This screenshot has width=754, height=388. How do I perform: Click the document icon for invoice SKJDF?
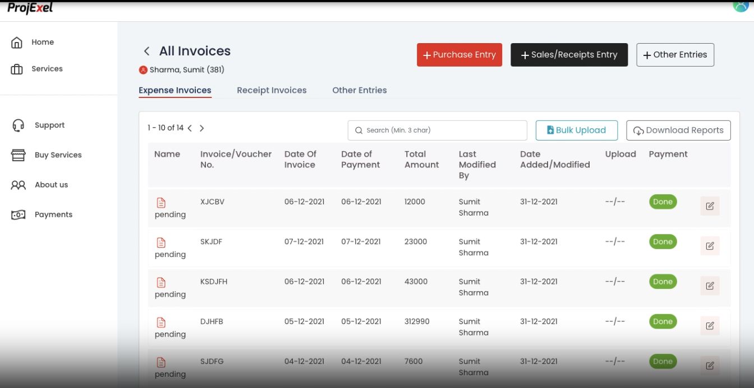(x=161, y=242)
